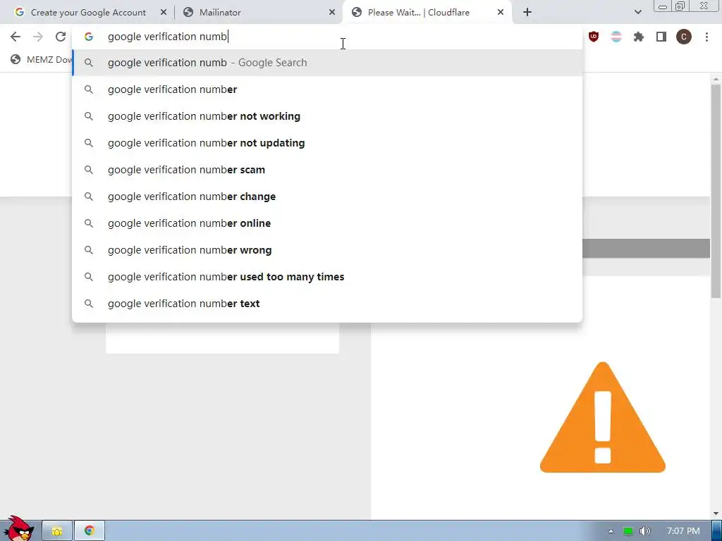Click the Google G icon in address bar
The height and width of the screenshot is (541, 722).
coord(88,37)
